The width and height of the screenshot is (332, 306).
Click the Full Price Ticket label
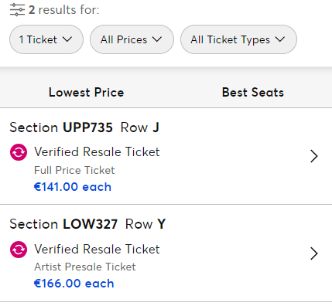tap(74, 170)
